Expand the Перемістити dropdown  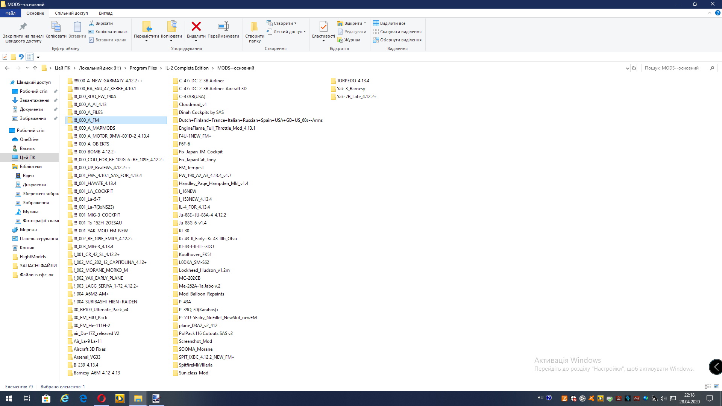tap(146, 41)
